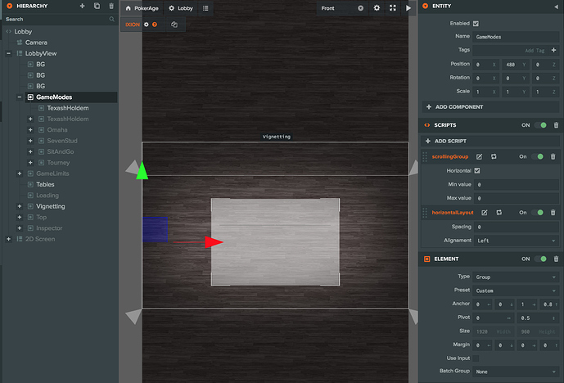Toggle fullscreen viewport mode
This screenshot has height=383, width=564.
point(393,8)
